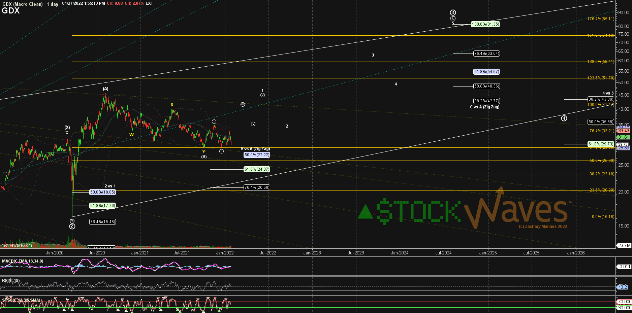Click the 43.2 RSI value tag
Image resolution: width=632 pixels, height=313 pixels.
click(x=622, y=287)
